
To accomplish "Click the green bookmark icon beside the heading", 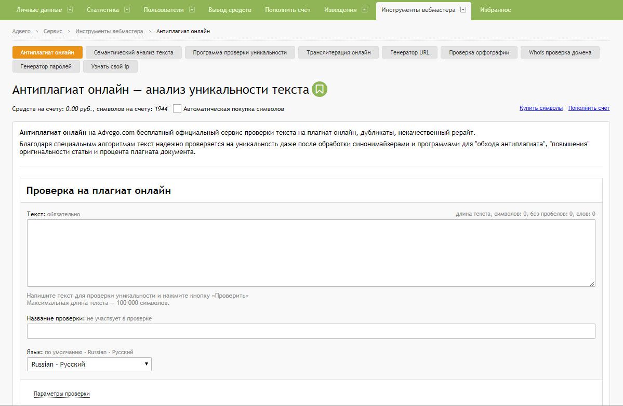I will click(x=320, y=89).
